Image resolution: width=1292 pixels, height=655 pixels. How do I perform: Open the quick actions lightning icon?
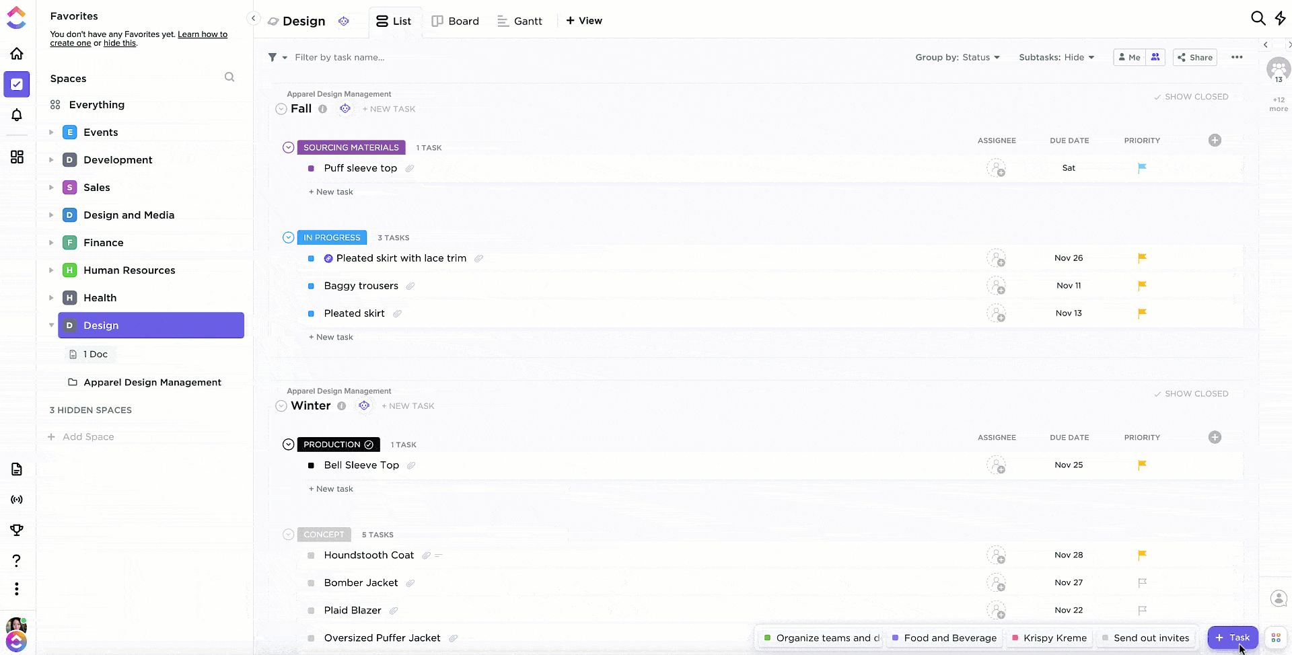click(1280, 18)
